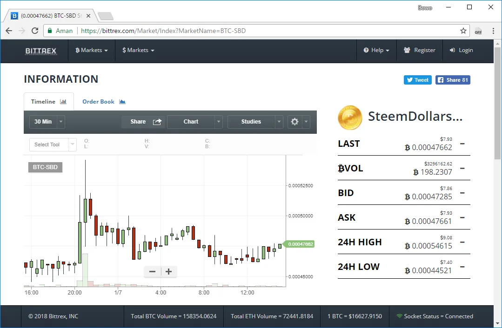Click the SteemDollars coin icon
The image size is (502, 328).
(x=350, y=118)
